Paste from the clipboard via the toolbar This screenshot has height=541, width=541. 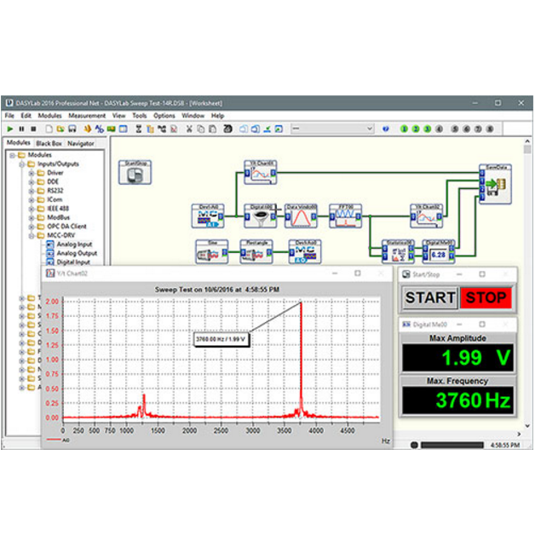pos(212,129)
